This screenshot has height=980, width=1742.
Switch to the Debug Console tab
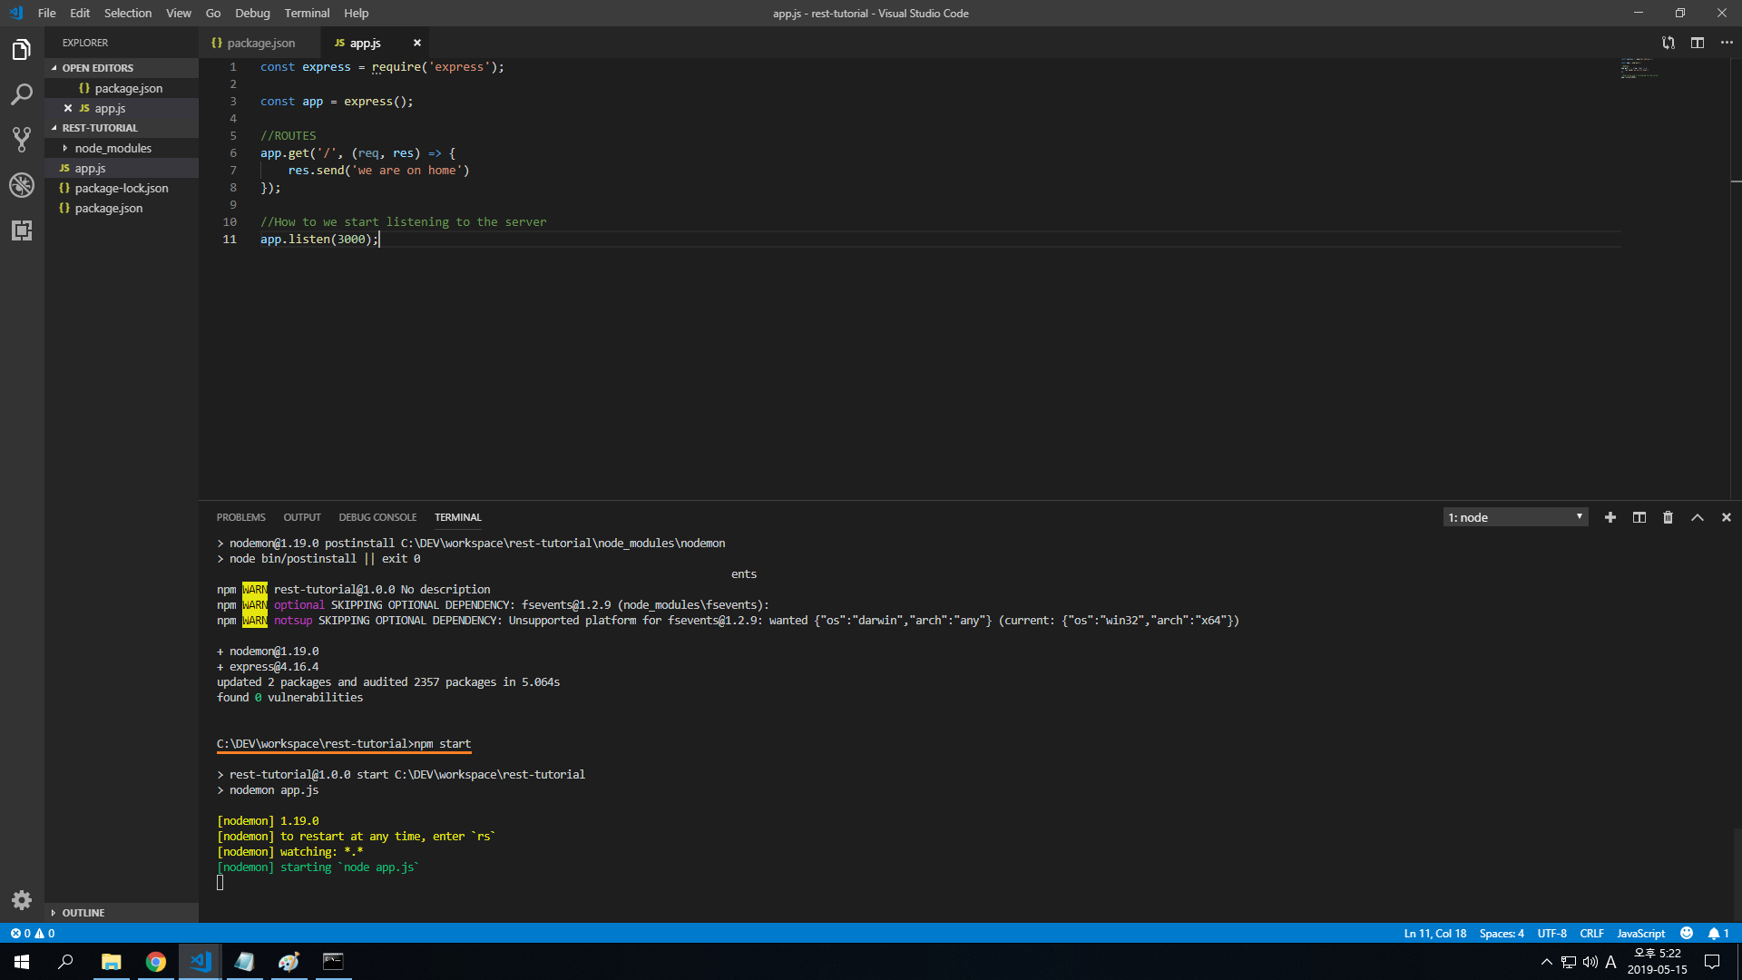point(377,517)
